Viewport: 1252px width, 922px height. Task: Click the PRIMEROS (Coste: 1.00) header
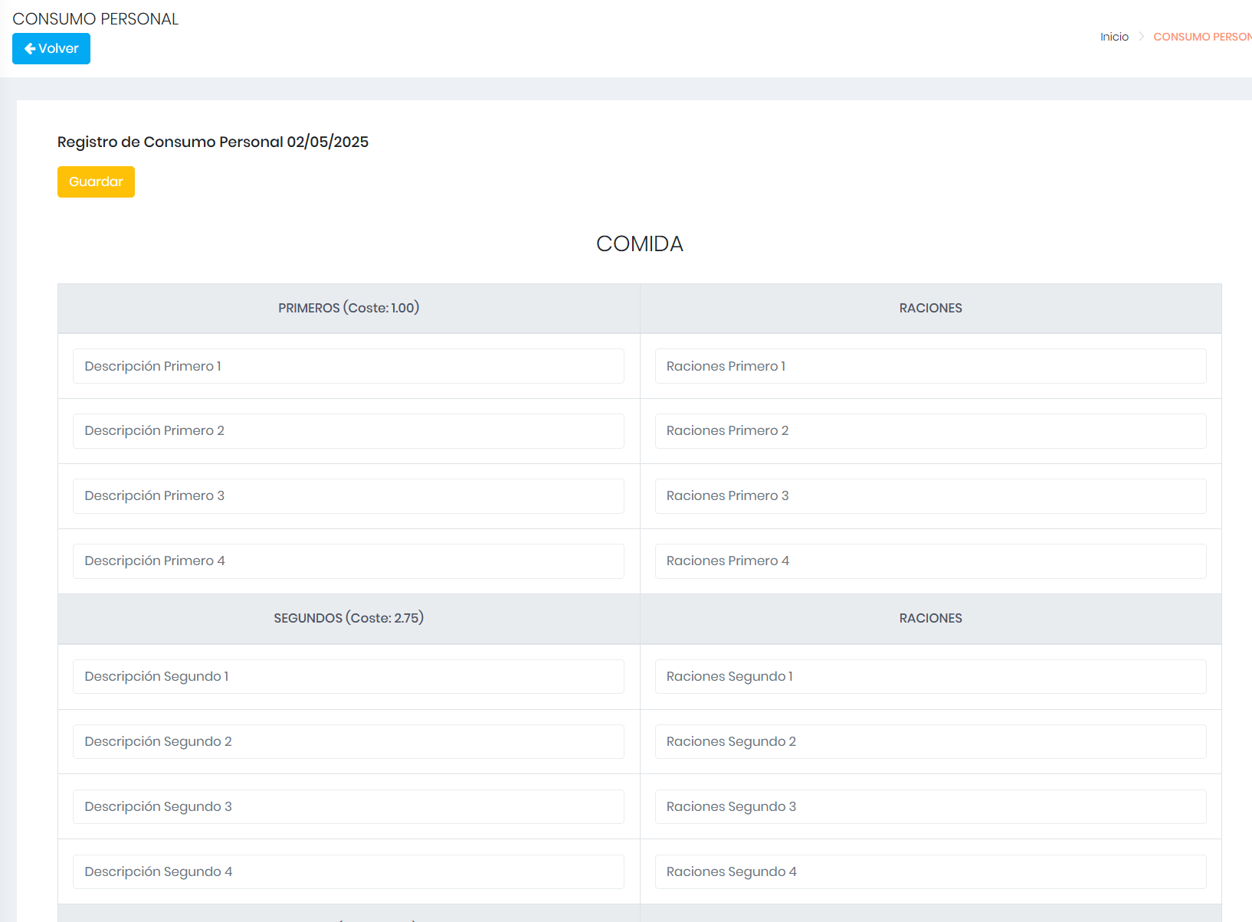click(349, 308)
